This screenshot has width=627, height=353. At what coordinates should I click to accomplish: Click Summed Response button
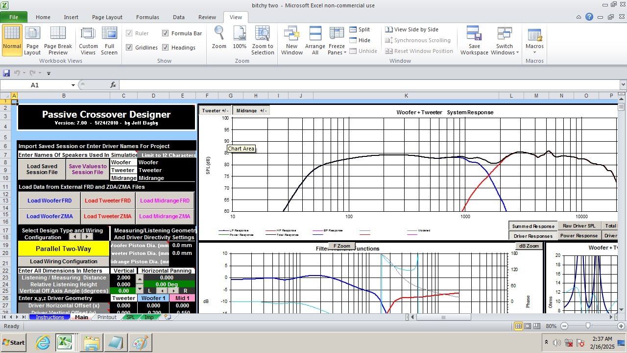click(533, 226)
